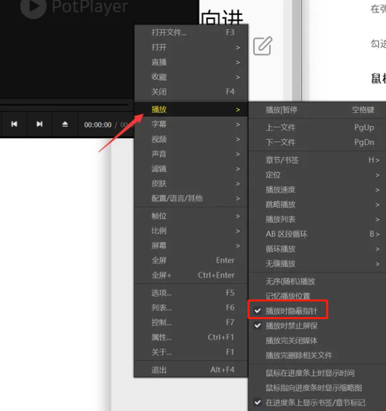The image size is (386, 411).
Task: Expand the 字幕 submenu
Action: tap(191, 125)
